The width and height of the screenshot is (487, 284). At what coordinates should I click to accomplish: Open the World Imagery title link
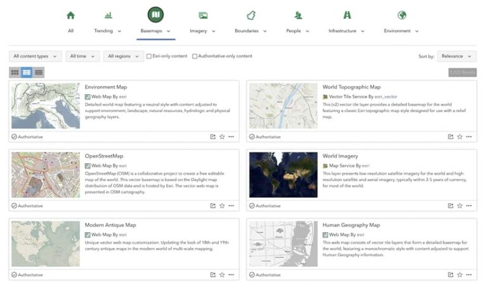[x=340, y=156]
